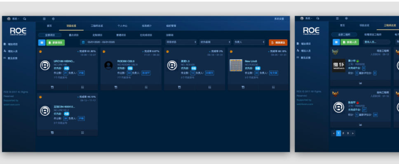
Task: Click 增加人员 in left window sidebar
Action: click(x=11, y=51)
